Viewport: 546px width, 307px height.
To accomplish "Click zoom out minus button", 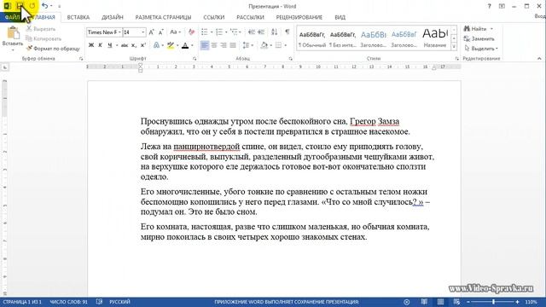I will [468, 302].
